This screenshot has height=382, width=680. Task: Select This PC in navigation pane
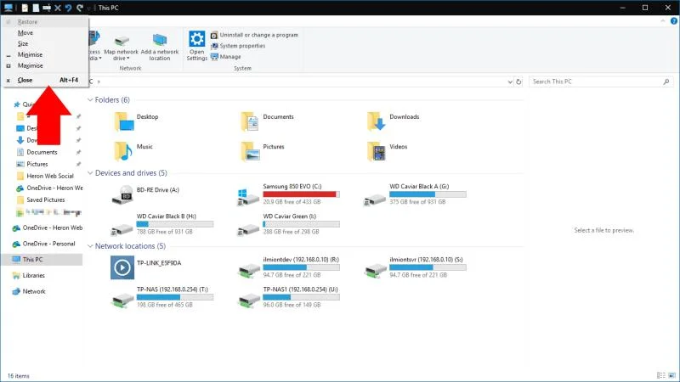(x=42, y=260)
